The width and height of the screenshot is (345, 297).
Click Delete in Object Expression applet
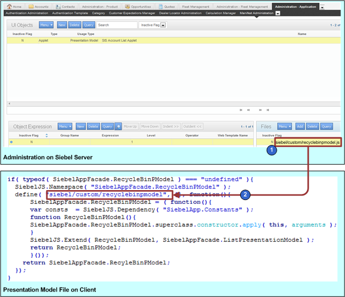click(93, 127)
